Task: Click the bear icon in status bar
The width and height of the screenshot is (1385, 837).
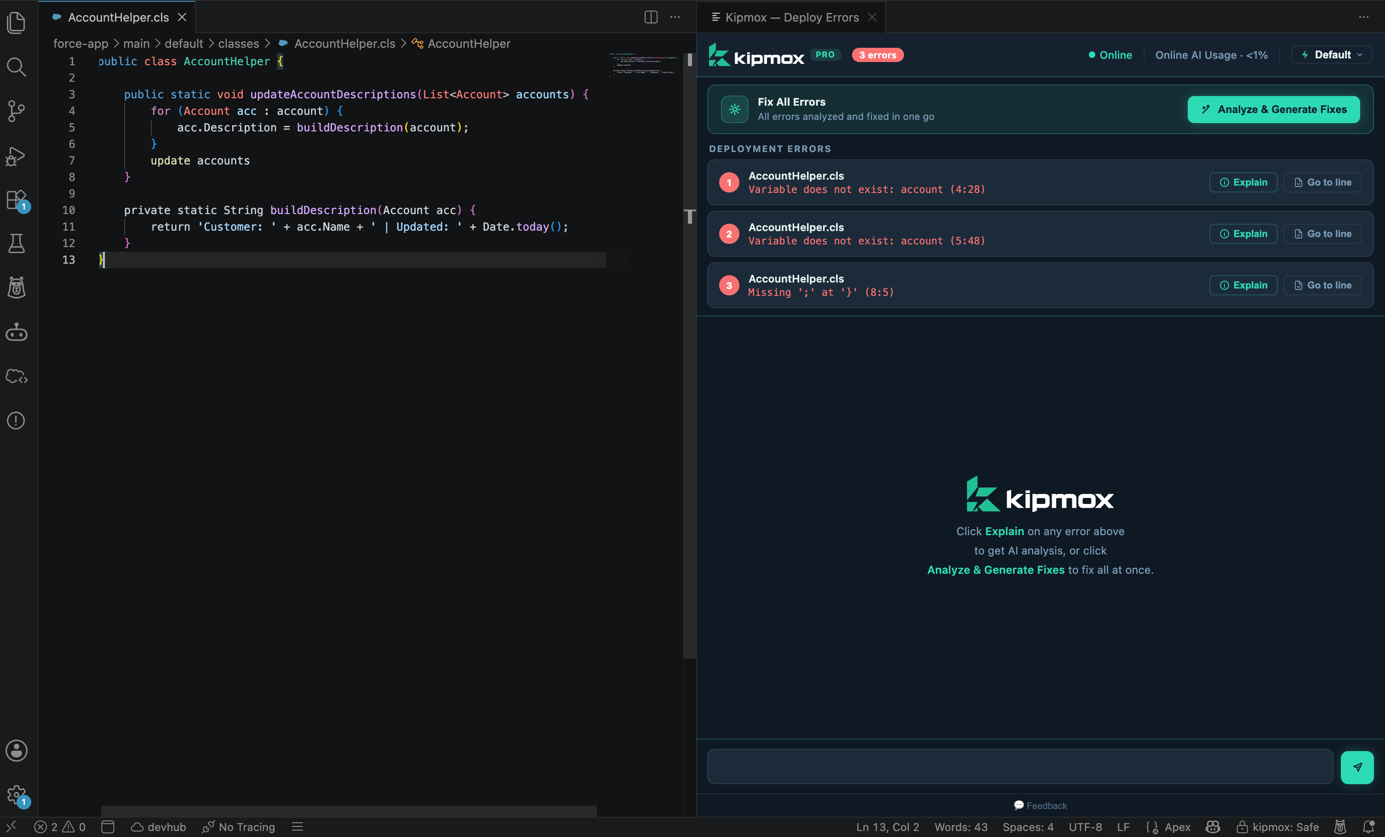Action: [x=1340, y=827]
